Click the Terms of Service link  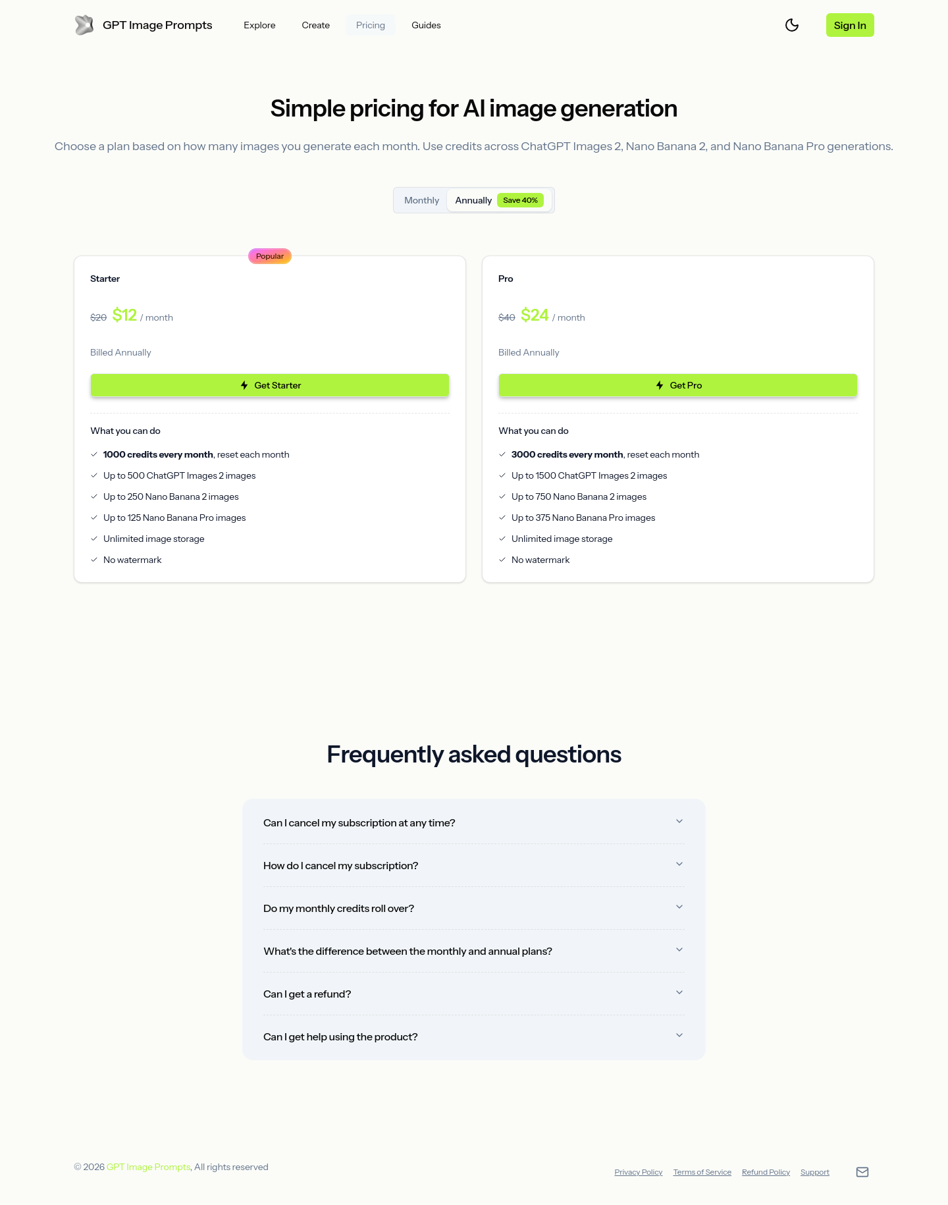(702, 1172)
